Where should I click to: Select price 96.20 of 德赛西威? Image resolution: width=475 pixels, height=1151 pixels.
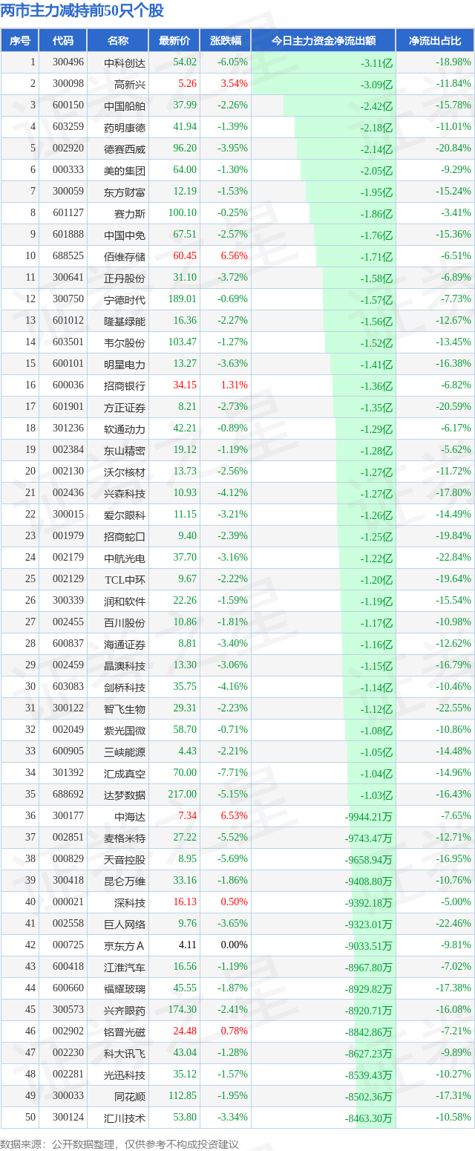point(185,149)
